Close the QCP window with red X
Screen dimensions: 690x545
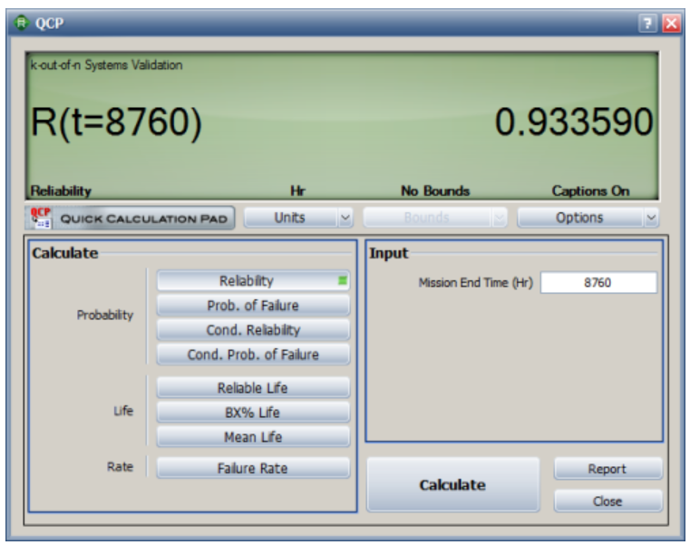click(672, 23)
